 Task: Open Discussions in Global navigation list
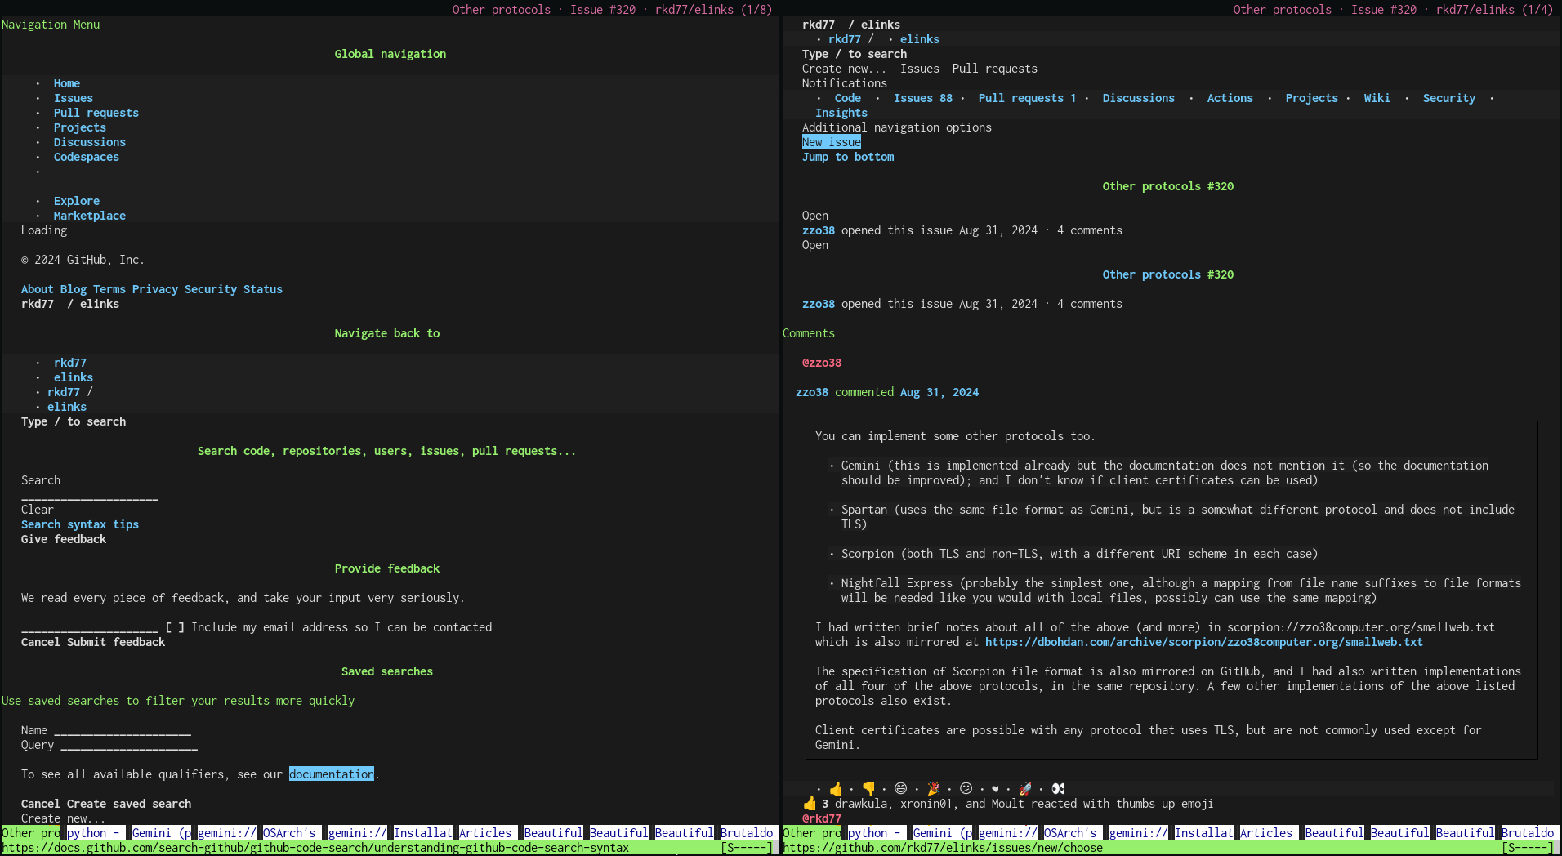(x=90, y=142)
